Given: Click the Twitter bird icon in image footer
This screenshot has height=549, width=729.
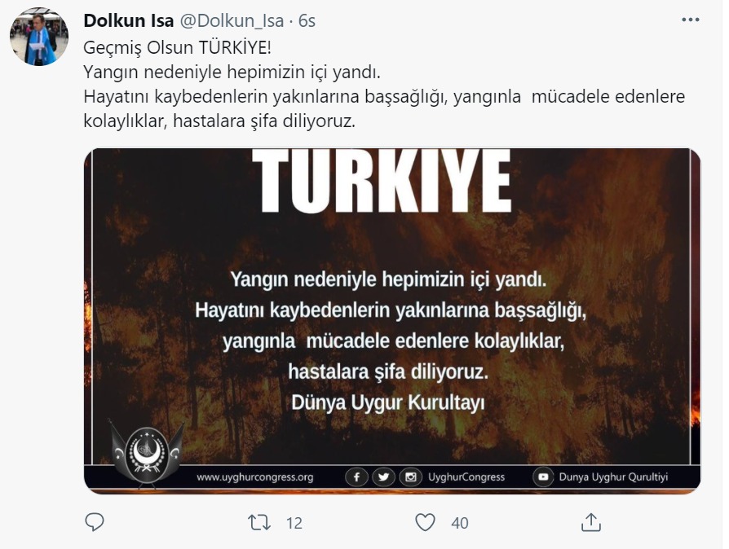Looking at the screenshot, I should click(383, 477).
